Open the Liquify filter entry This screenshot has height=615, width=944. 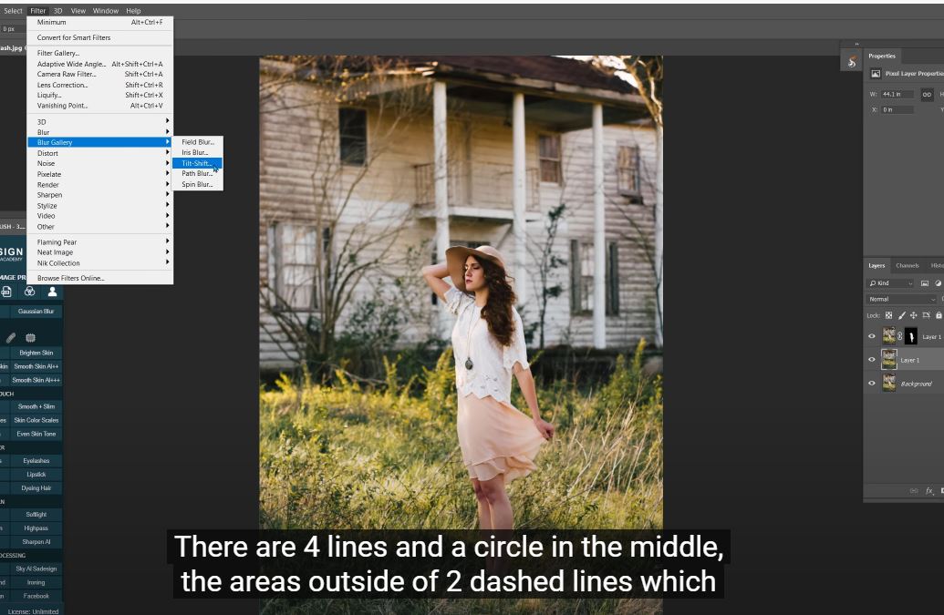tap(100, 95)
